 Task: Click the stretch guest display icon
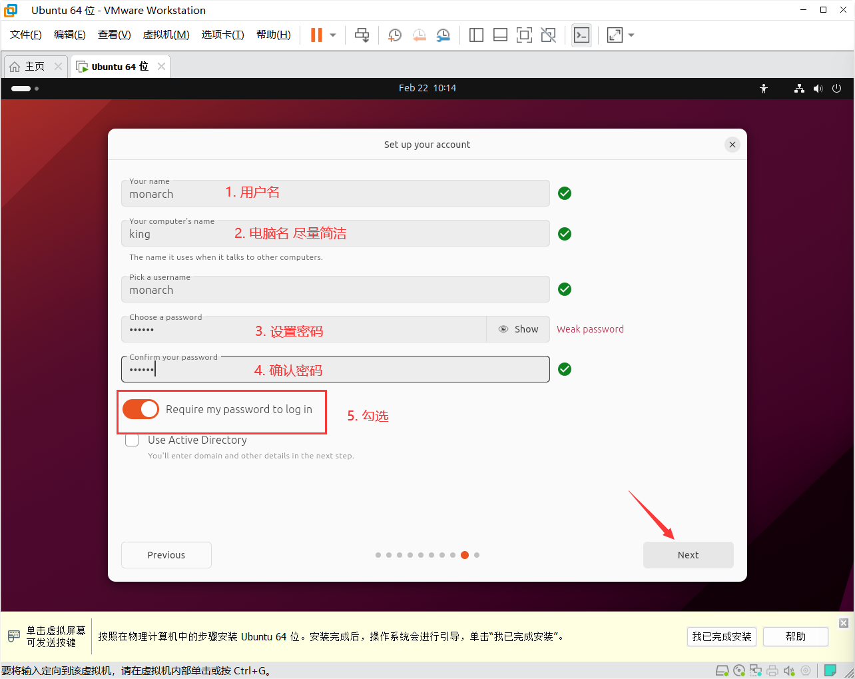click(615, 35)
